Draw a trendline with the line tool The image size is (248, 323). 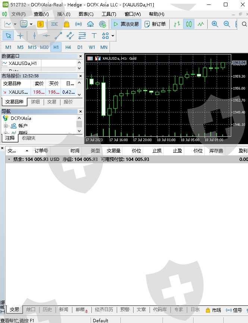pos(58,36)
